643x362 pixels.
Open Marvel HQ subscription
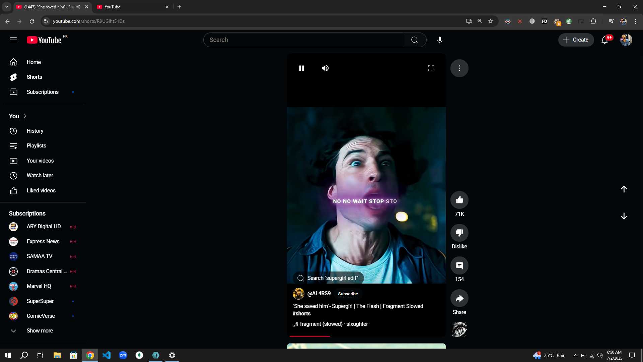click(43, 286)
